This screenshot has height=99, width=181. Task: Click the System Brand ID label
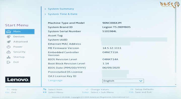[x=60, y=27]
